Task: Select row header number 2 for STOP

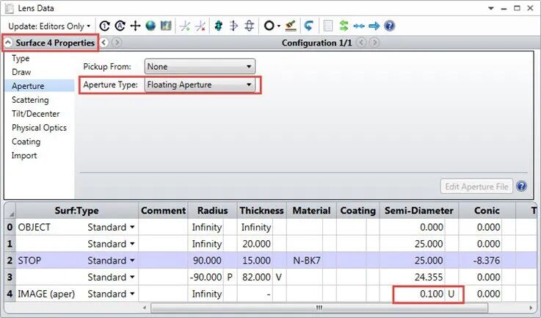Action: tap(10, 260)
